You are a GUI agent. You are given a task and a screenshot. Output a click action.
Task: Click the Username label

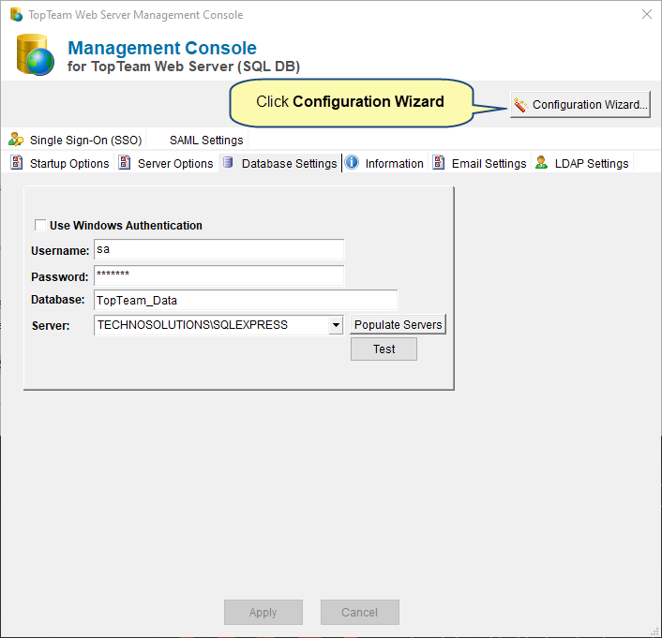(60, 251)
